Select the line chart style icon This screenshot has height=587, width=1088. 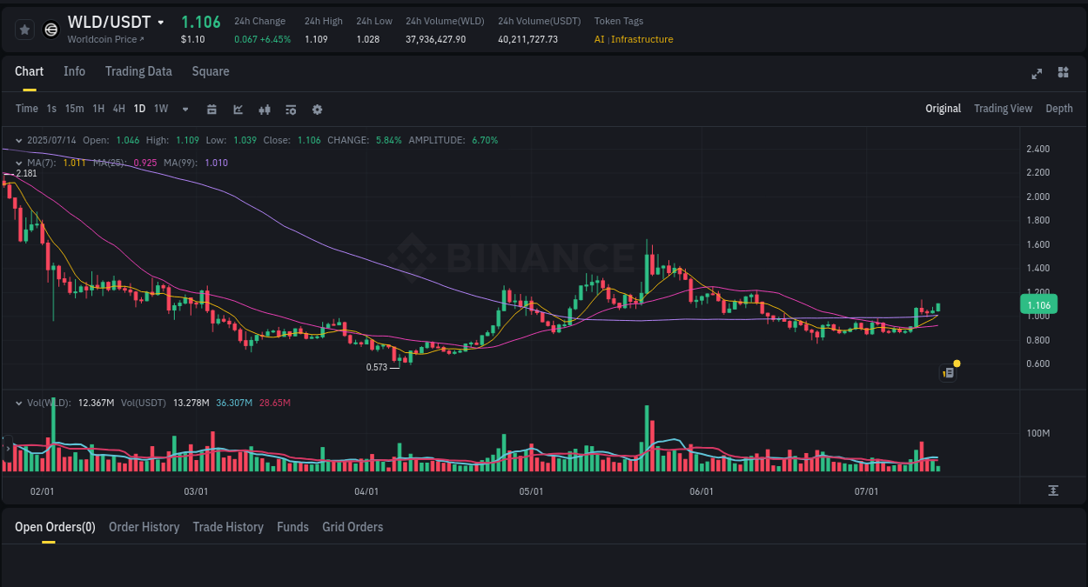tap(238, 109)
